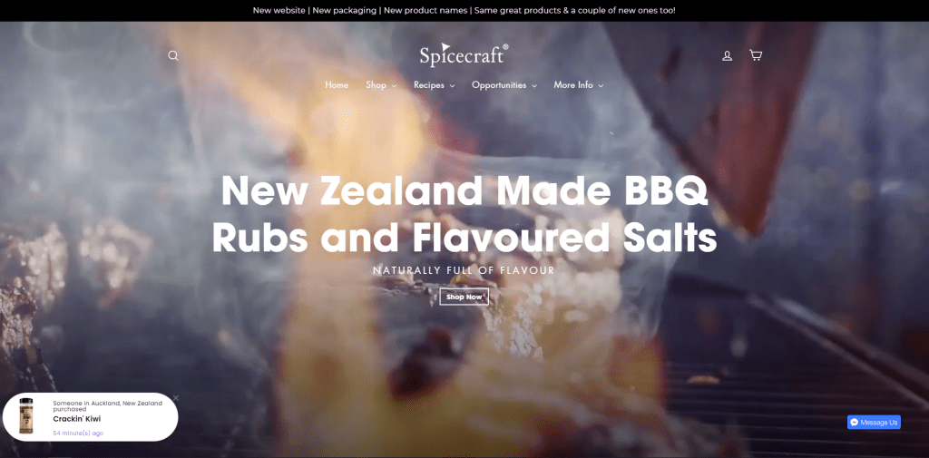Expand the Shop dropdown chevron
This screenshot has height=458, width=929.
tap(394, 86)
